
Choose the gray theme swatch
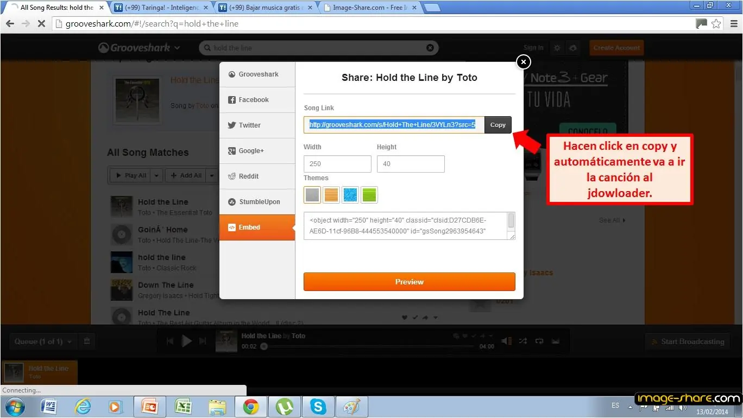[312, 195]
